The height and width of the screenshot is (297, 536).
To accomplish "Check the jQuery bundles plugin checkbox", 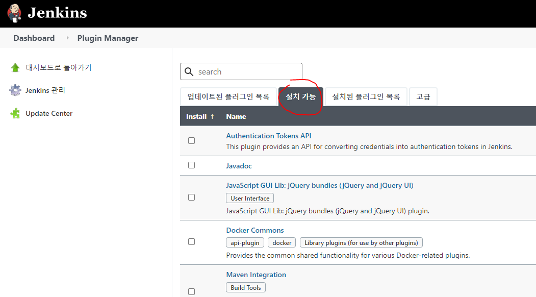I will pos(191,197).
